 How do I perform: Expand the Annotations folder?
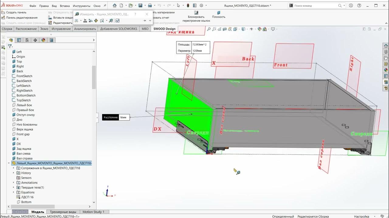click(x=13, y=183)
